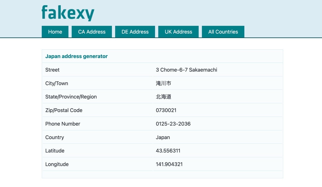Screen dimensions: 322x187
Task: Select the region value 北海道
Action: (x=164, y=97)
